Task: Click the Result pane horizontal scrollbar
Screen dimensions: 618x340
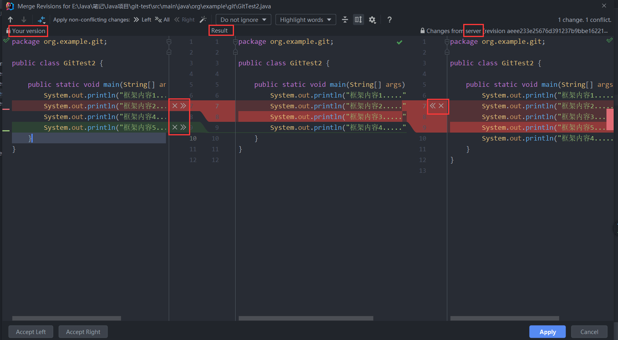Action: pos(306,318)
